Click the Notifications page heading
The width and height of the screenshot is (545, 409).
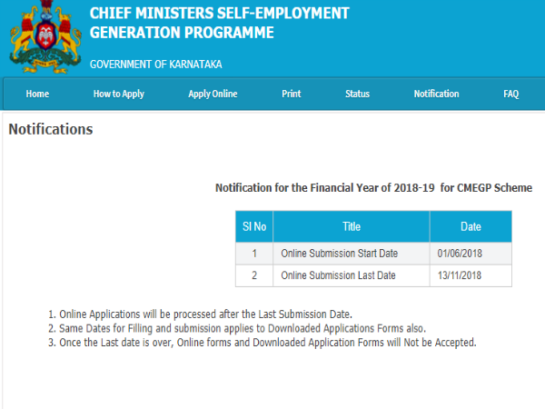(x=51, y=130)
